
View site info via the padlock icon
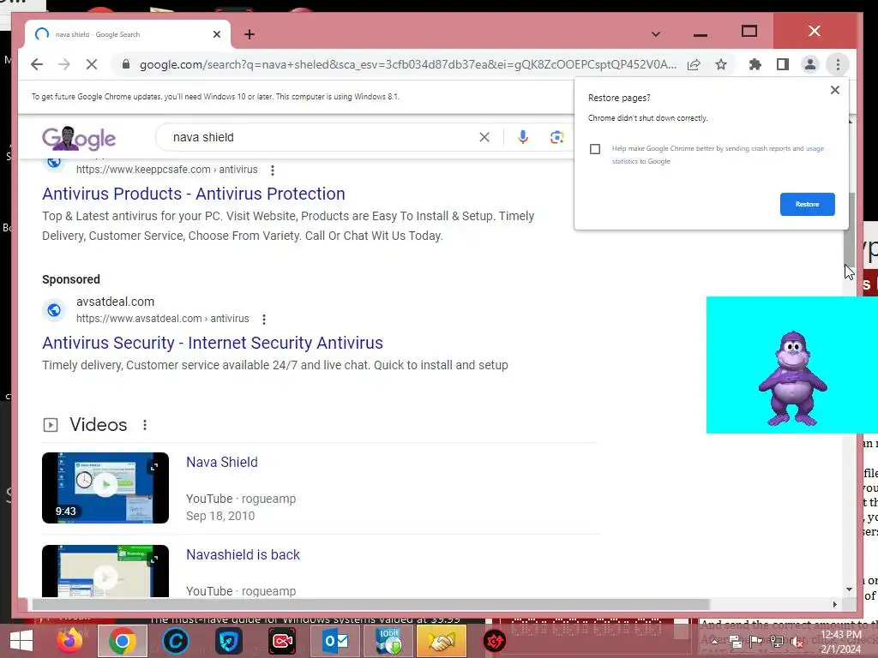point(126,64)
